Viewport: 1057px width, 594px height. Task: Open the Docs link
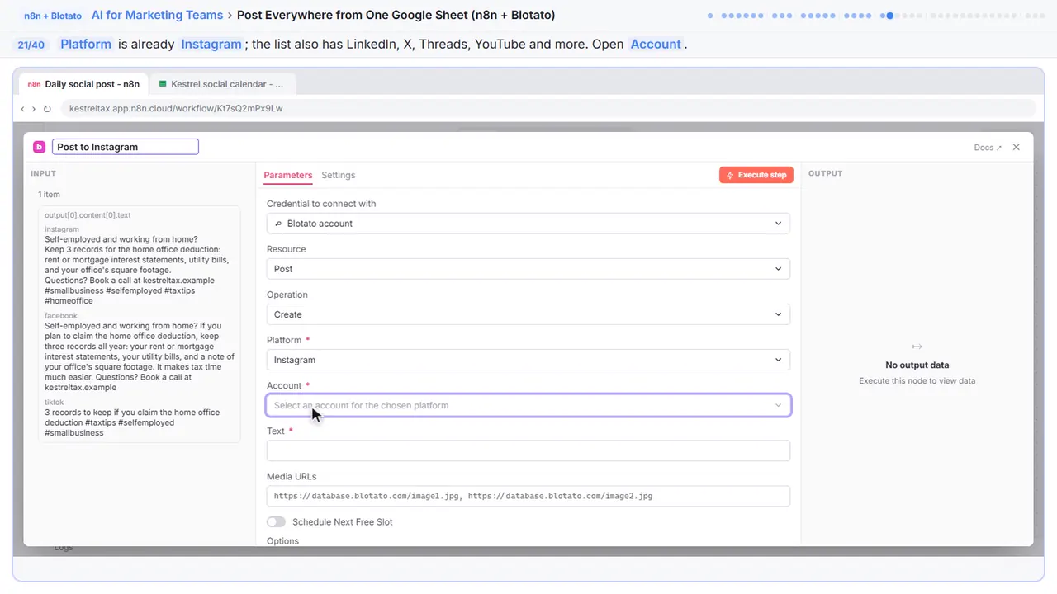988,148
